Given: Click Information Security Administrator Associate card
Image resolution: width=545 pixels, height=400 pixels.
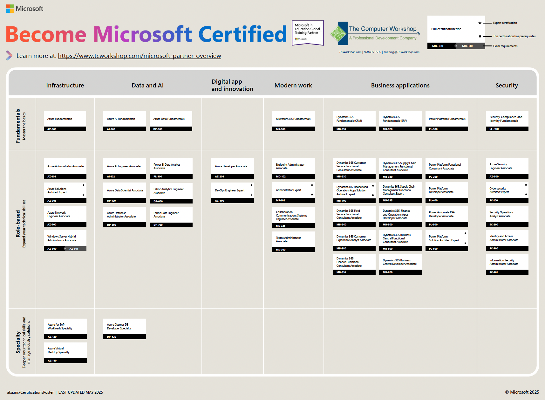Looking at the screenshot, I should pos(507,264).
